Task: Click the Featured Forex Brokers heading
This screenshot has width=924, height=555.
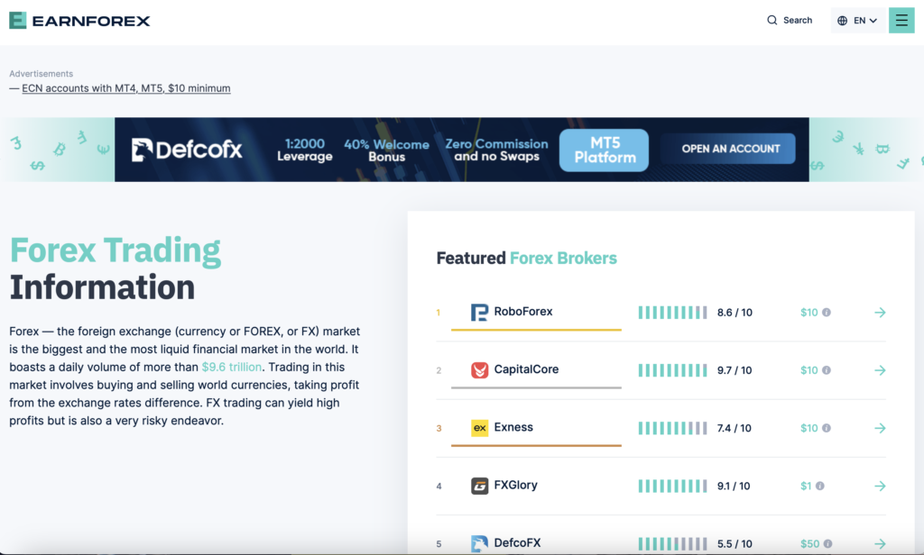Action: [x=526, y=259]
